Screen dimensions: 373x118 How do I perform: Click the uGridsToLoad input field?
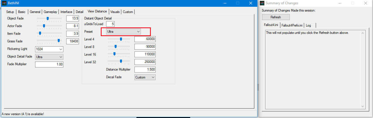(x=110, y=24)
